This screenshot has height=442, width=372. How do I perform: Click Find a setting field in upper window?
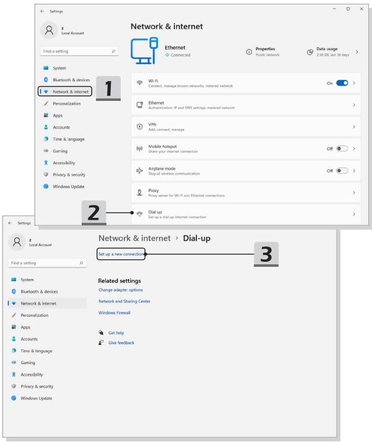[79, 51]
